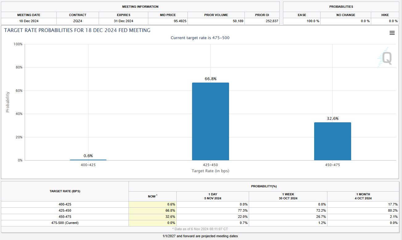Click the 1 WEEK 30 OCT 2024 header

288,196
